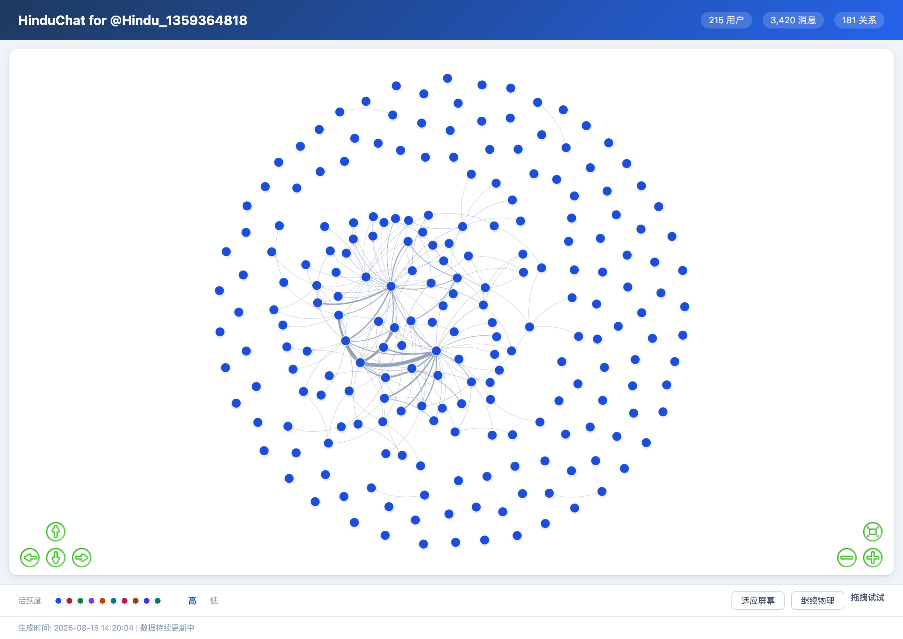Pick the green activity legend dot
903x639 pixels.
tap(80, 600)
